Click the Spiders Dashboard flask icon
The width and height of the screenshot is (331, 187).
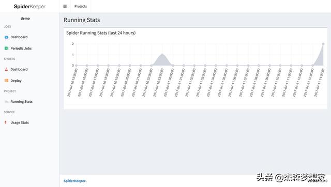coord(6,69)
